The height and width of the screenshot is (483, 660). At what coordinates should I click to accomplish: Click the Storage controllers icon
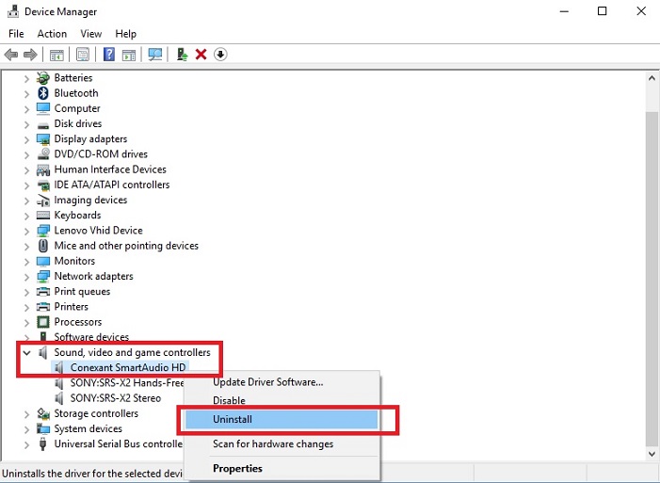coord(43,414)
